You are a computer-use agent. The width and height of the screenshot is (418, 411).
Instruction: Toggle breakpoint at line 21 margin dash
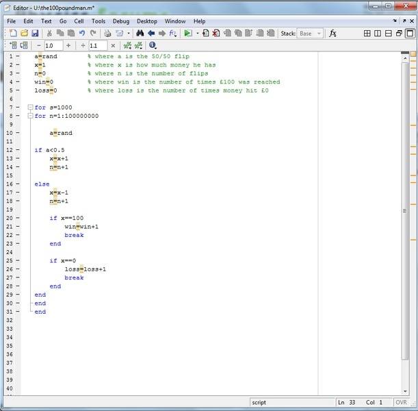pos(17,227)
